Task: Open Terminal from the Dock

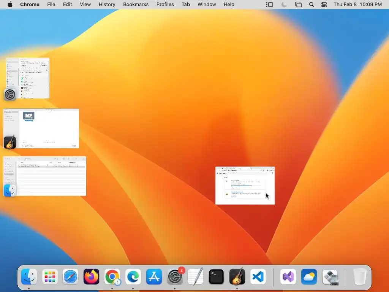Action: click(x=216, y=276)
